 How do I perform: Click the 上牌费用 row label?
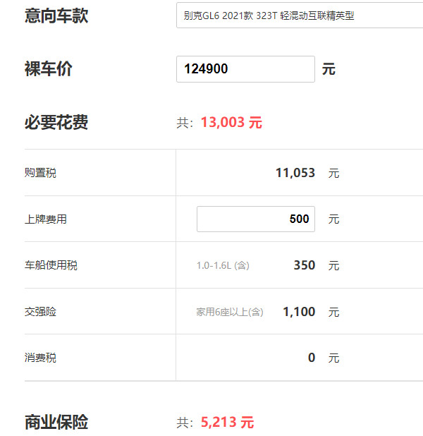click(x=46, y=219)
